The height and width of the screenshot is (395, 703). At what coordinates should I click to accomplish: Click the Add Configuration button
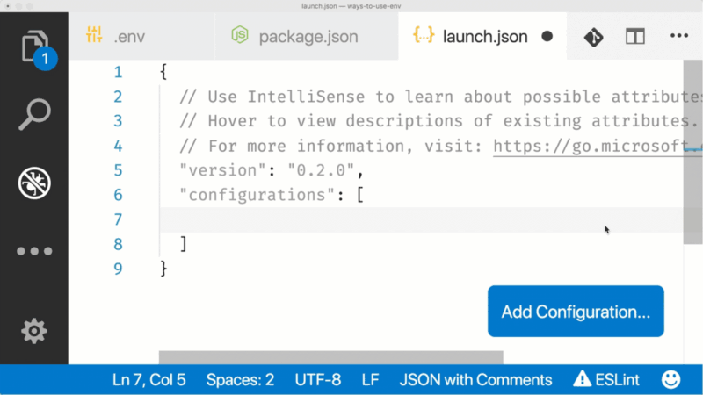tap(576, 312)
